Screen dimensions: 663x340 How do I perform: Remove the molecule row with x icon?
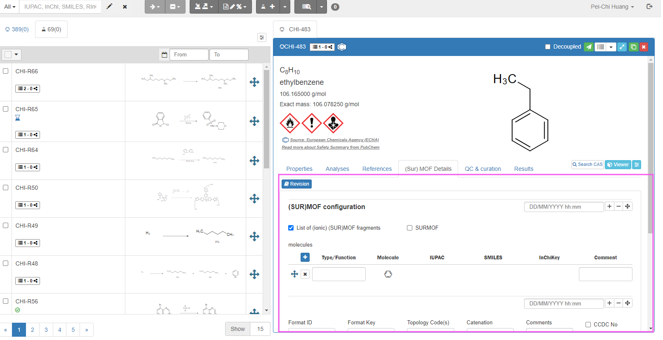coord(305,274)
